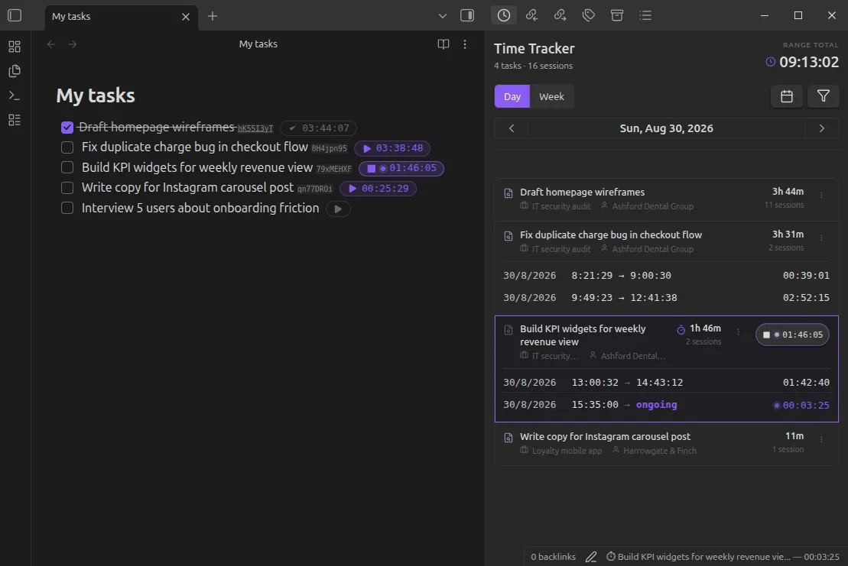Screen dimensions: 848x566
Task: Open options for Draft homepage wireframes entry
Action: (x=821, y=196)
